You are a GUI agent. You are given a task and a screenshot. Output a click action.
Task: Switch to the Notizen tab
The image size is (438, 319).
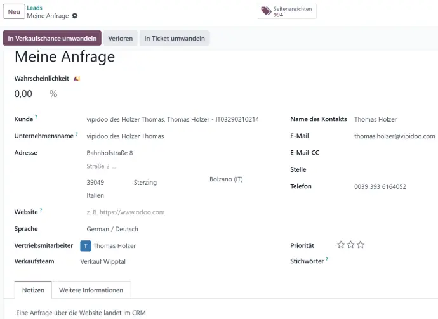coord(33,290)
